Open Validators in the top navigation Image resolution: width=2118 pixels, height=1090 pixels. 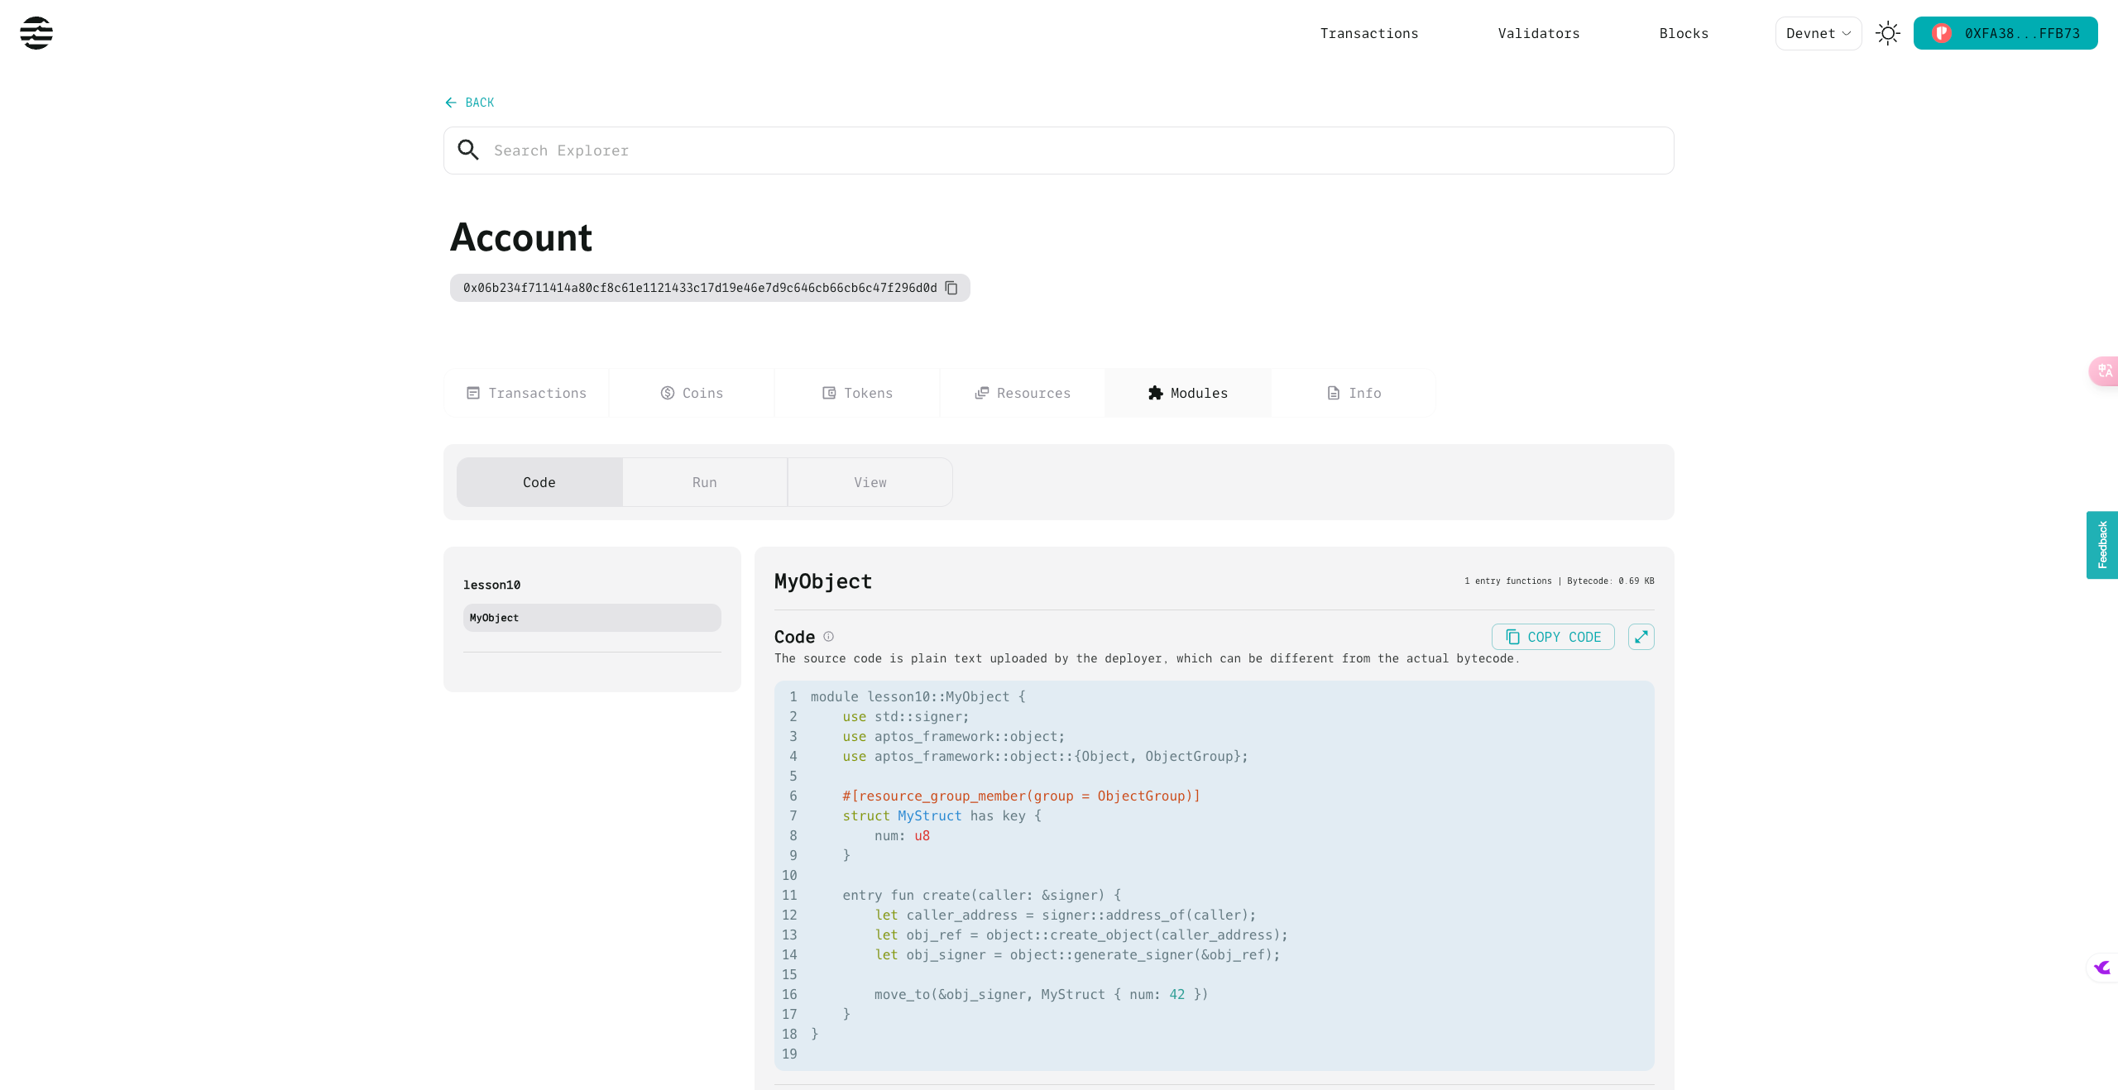[1538, 33]
